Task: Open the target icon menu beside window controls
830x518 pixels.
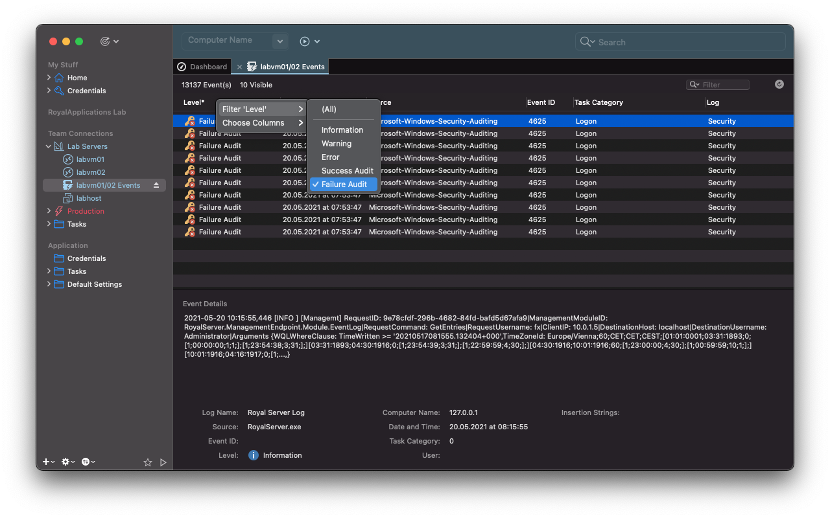Action: 106,41
